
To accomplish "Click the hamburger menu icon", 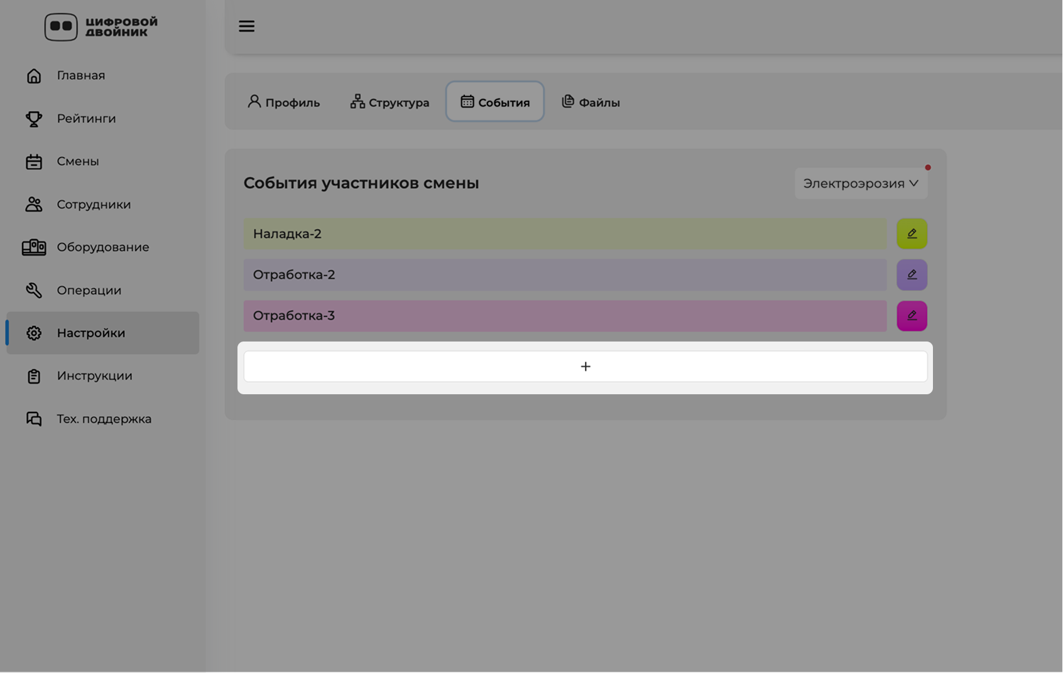I will coord(246,26).
